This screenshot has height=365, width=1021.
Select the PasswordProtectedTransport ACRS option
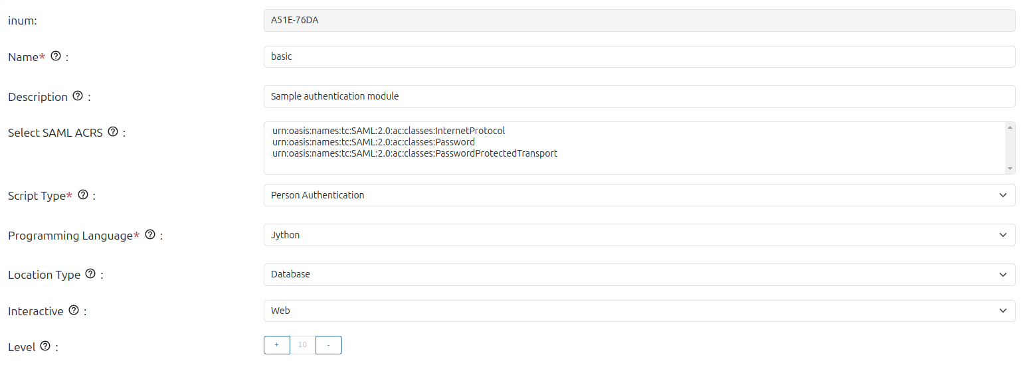coord(415,153)
